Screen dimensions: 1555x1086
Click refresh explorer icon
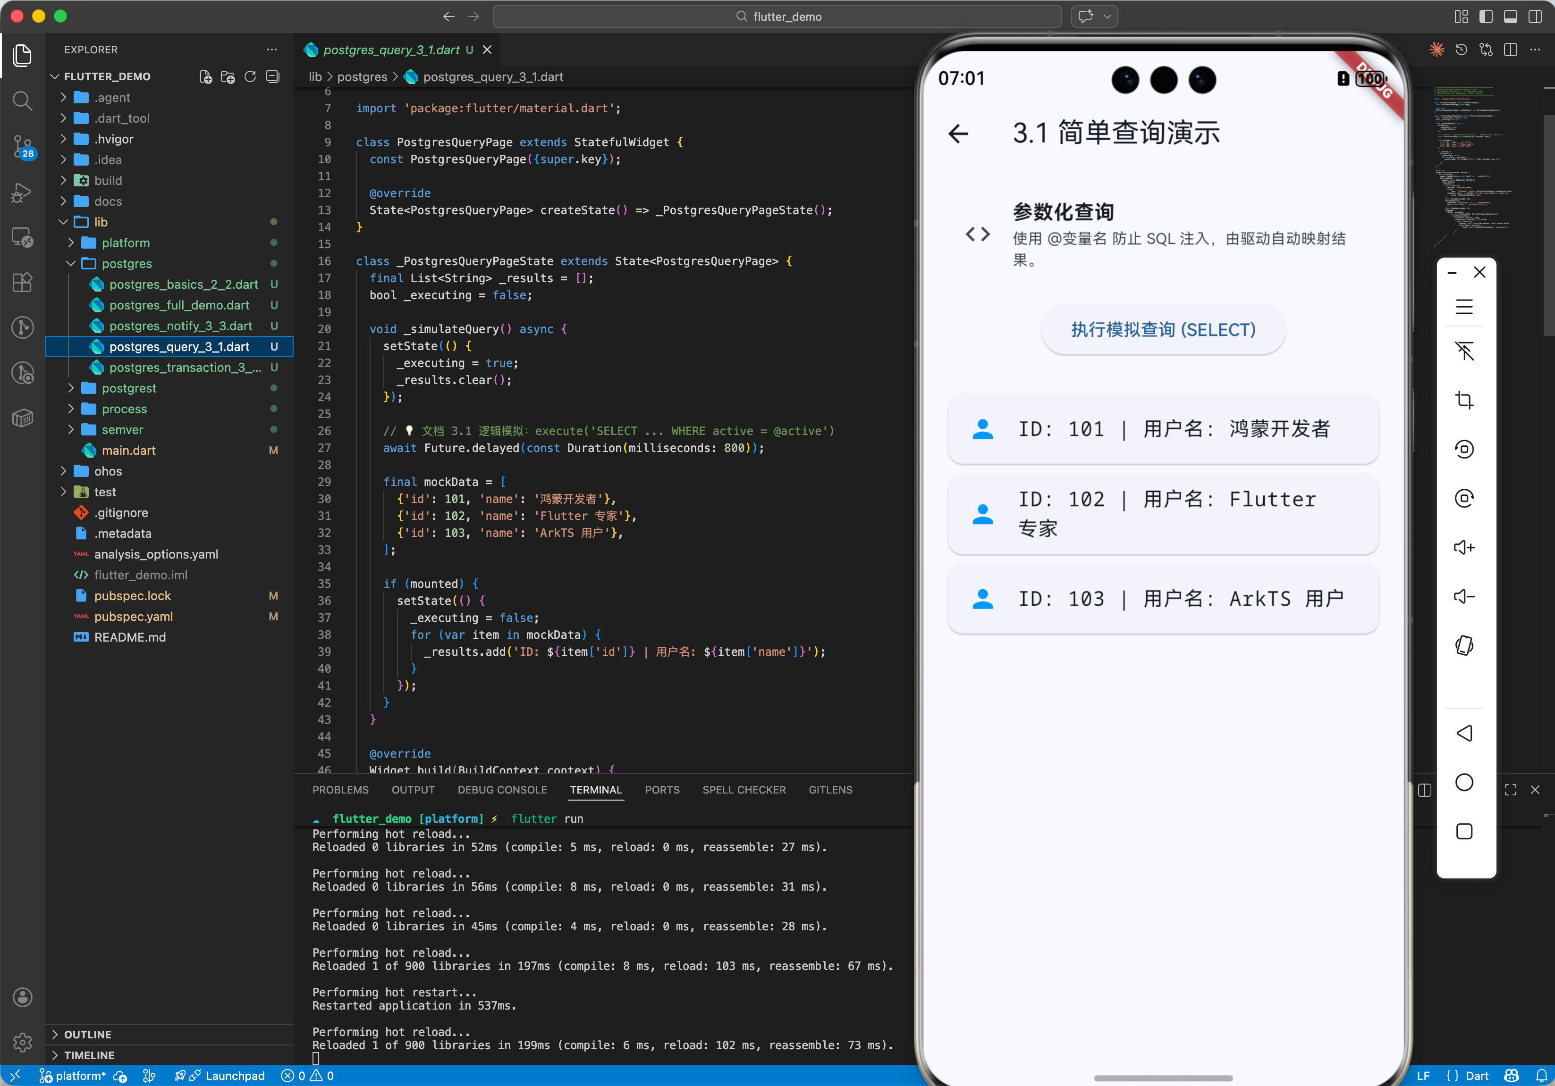point(250,76)
